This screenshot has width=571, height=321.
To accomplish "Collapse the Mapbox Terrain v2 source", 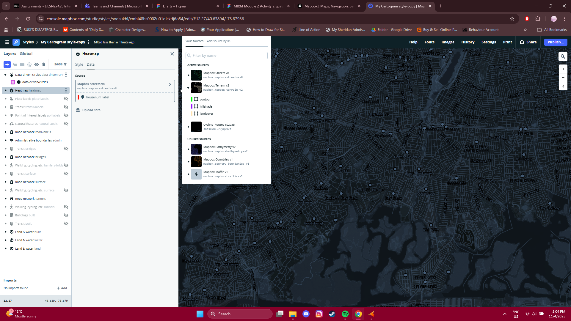I will (188, 88).
